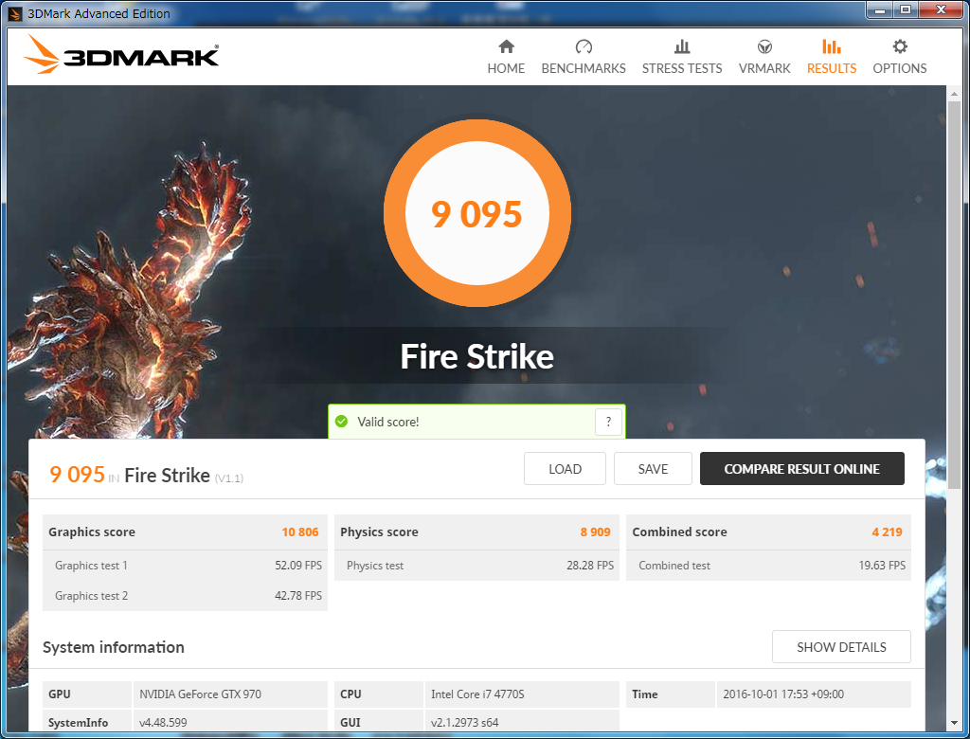Click the GPU value NVIDIA GeForce GTX 970
970x739 pixels.
(201, 694)
